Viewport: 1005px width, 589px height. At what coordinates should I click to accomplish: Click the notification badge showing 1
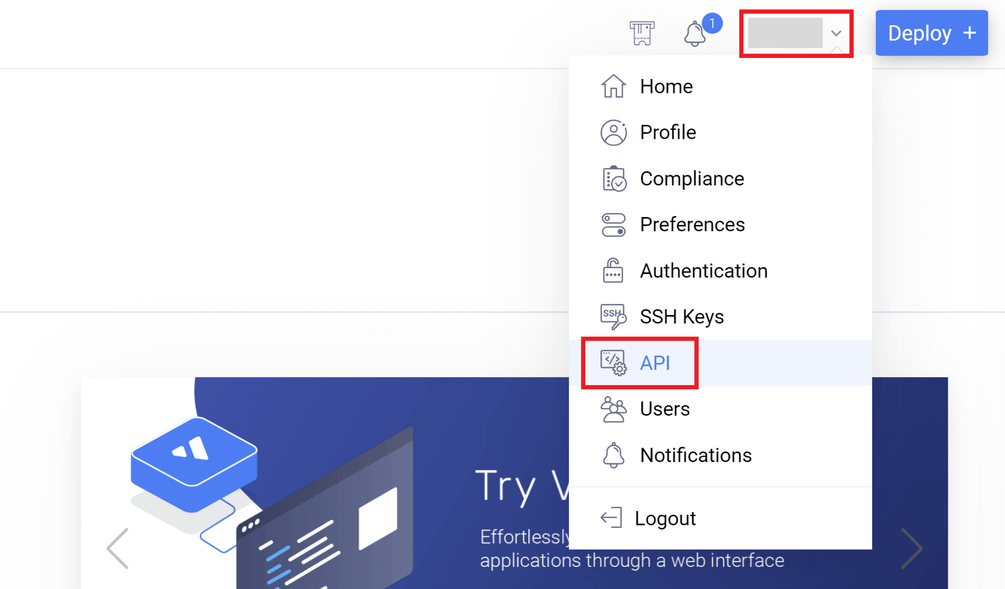pyautogui.click(x=713, y=23)
